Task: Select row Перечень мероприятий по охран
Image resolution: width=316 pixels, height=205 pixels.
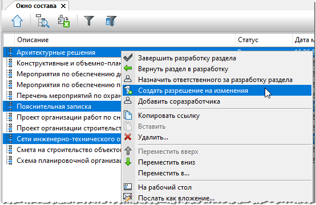Action: 62,96
